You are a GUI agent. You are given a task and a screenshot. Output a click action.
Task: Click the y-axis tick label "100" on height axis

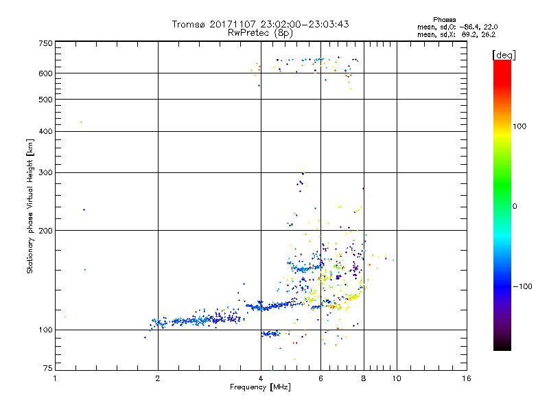coord(45,330)
